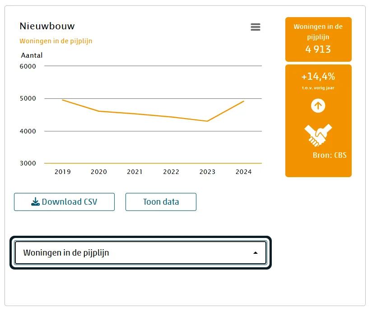Screen dimensions: 372x311
Task: Click the 't.o.v. vorig jaar' caption
Action: (x=318, y=88)
